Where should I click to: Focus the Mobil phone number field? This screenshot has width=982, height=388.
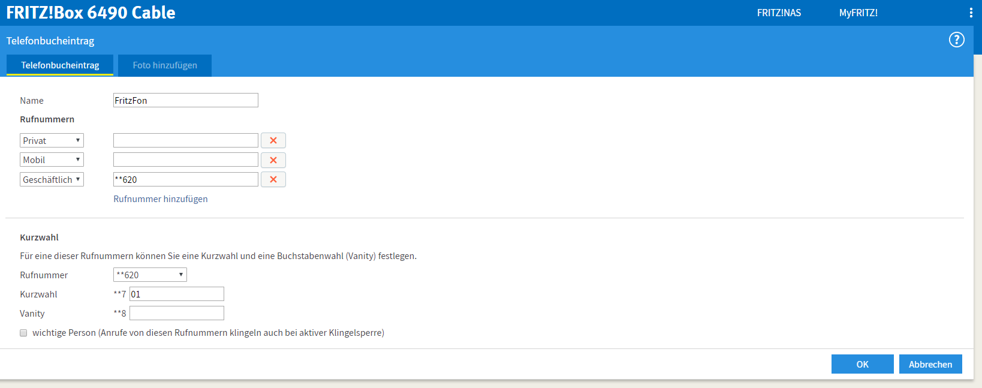pyautogui.click(x=186, y=160)
